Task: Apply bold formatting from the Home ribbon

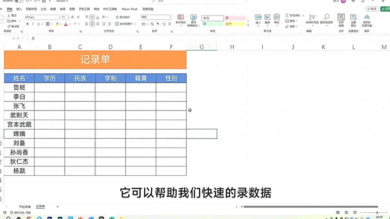Action: pos(28,24)
